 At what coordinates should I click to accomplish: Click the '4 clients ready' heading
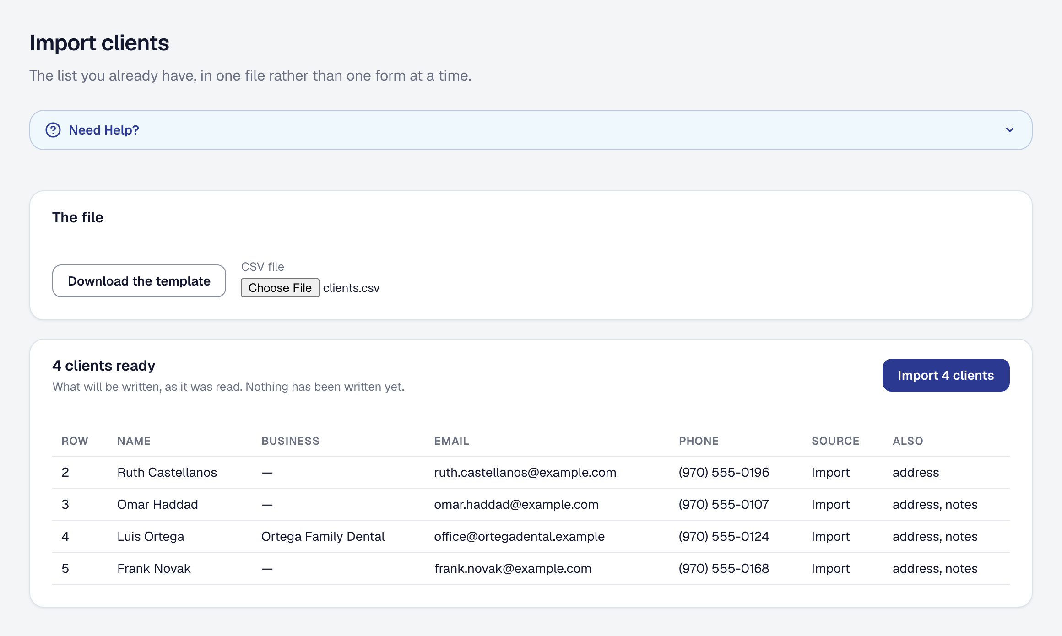pos(103,366)
